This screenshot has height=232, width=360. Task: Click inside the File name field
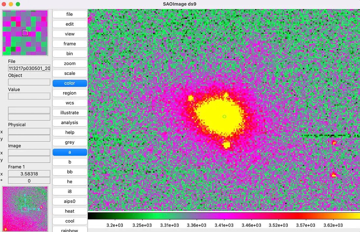click(x=29, y=68)
